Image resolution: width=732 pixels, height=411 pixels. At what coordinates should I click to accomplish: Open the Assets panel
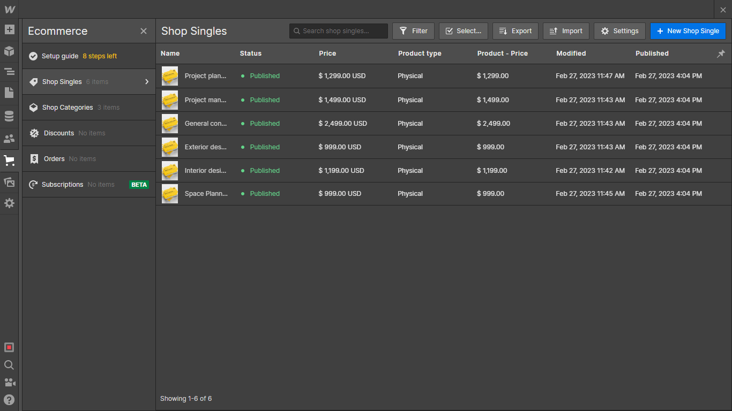9,182
